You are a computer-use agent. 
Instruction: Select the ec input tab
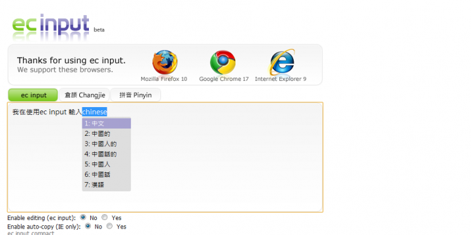tap(33, 95)
